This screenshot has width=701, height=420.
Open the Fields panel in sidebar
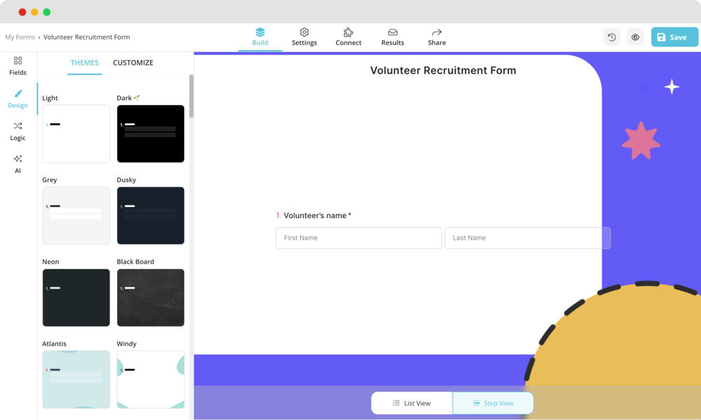[x=18, y=66]
